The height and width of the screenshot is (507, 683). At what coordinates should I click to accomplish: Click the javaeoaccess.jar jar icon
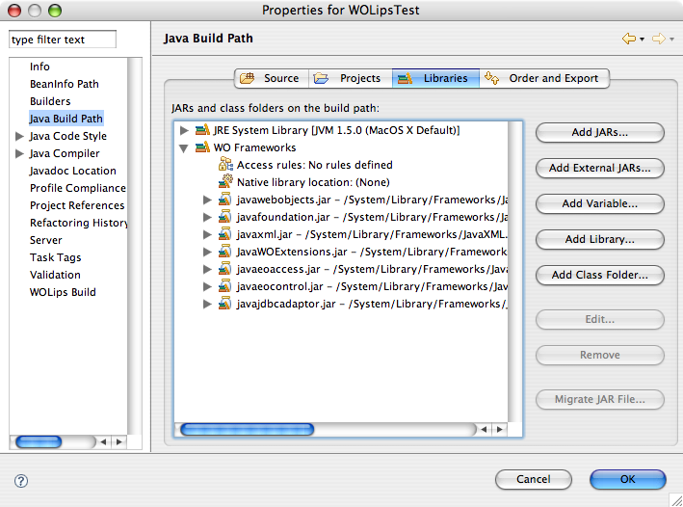(x=224, y=269)
